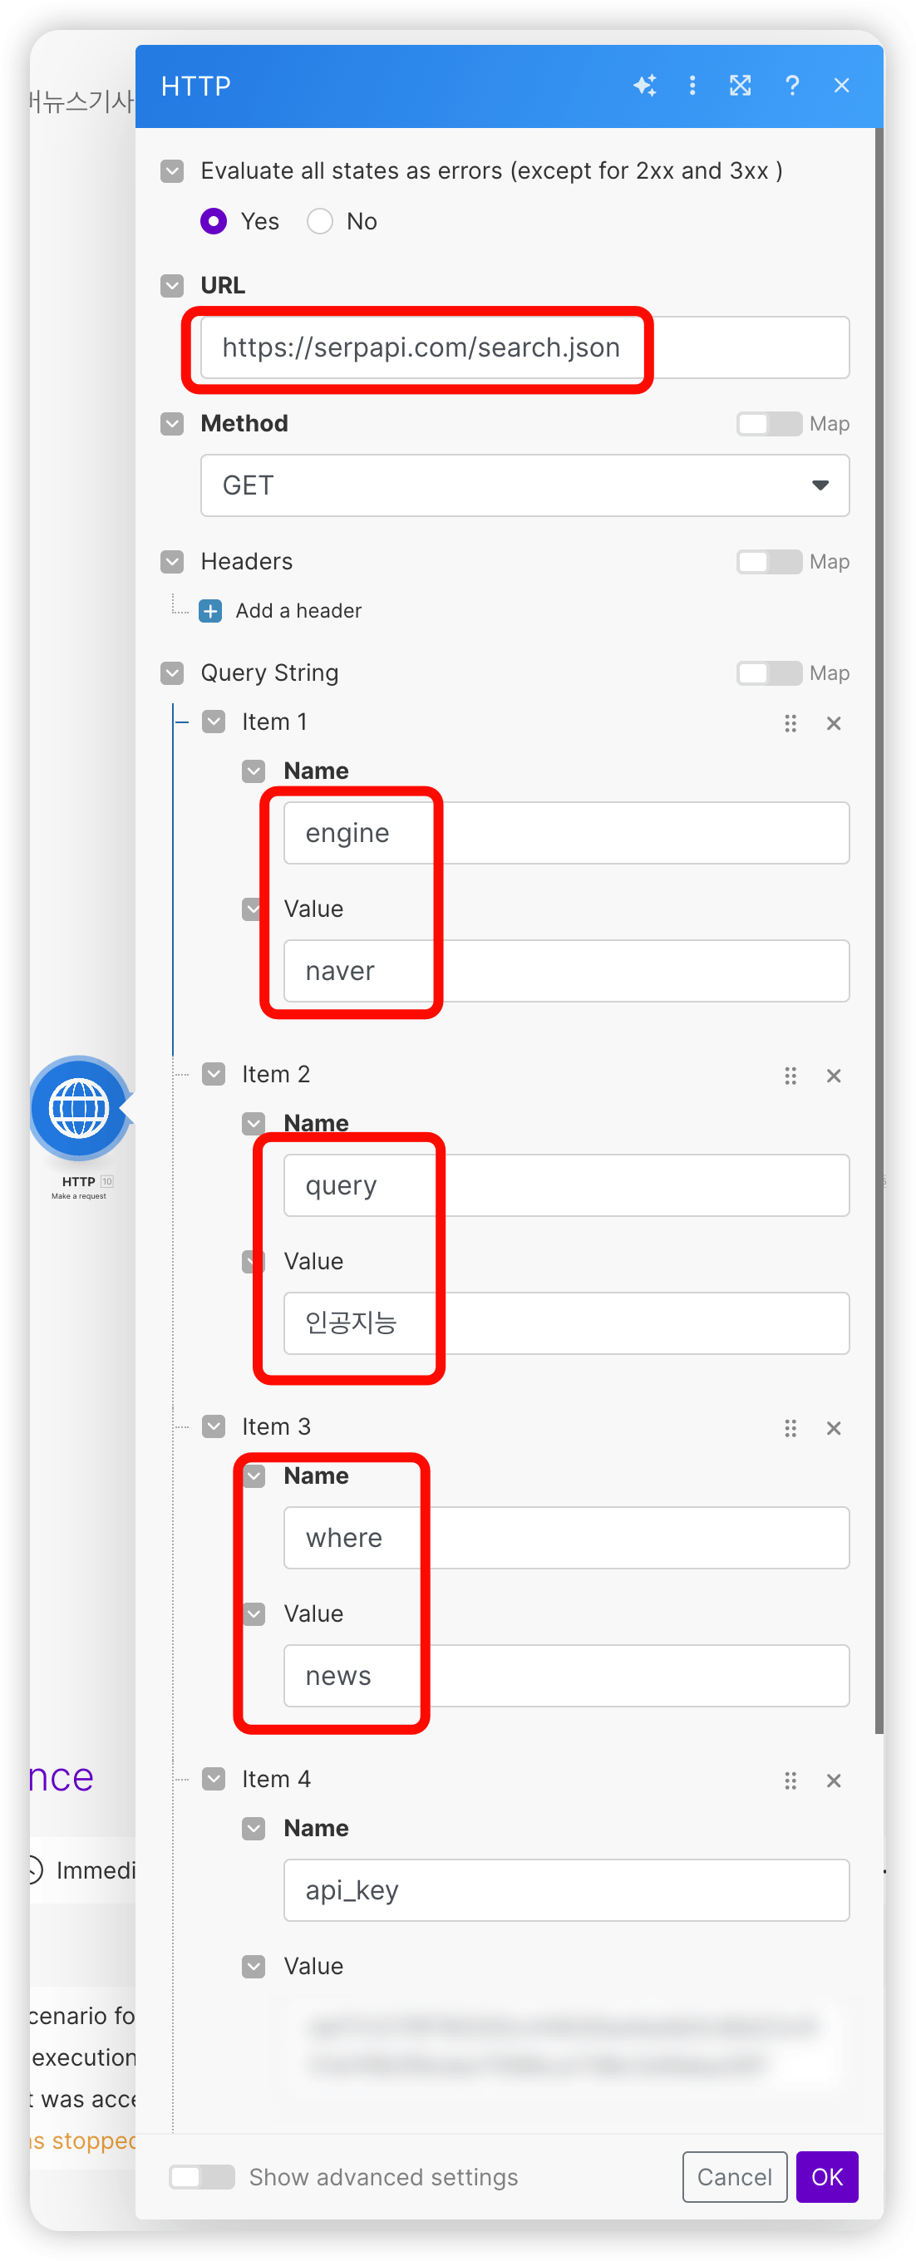This screenshot has width=916, height=2261.
Task: Open the three-dot module options menu
Action: point(692,85)
